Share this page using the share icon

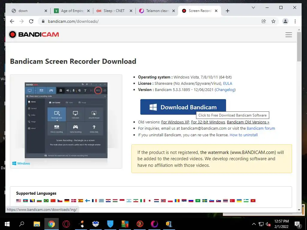click(264, 21)
